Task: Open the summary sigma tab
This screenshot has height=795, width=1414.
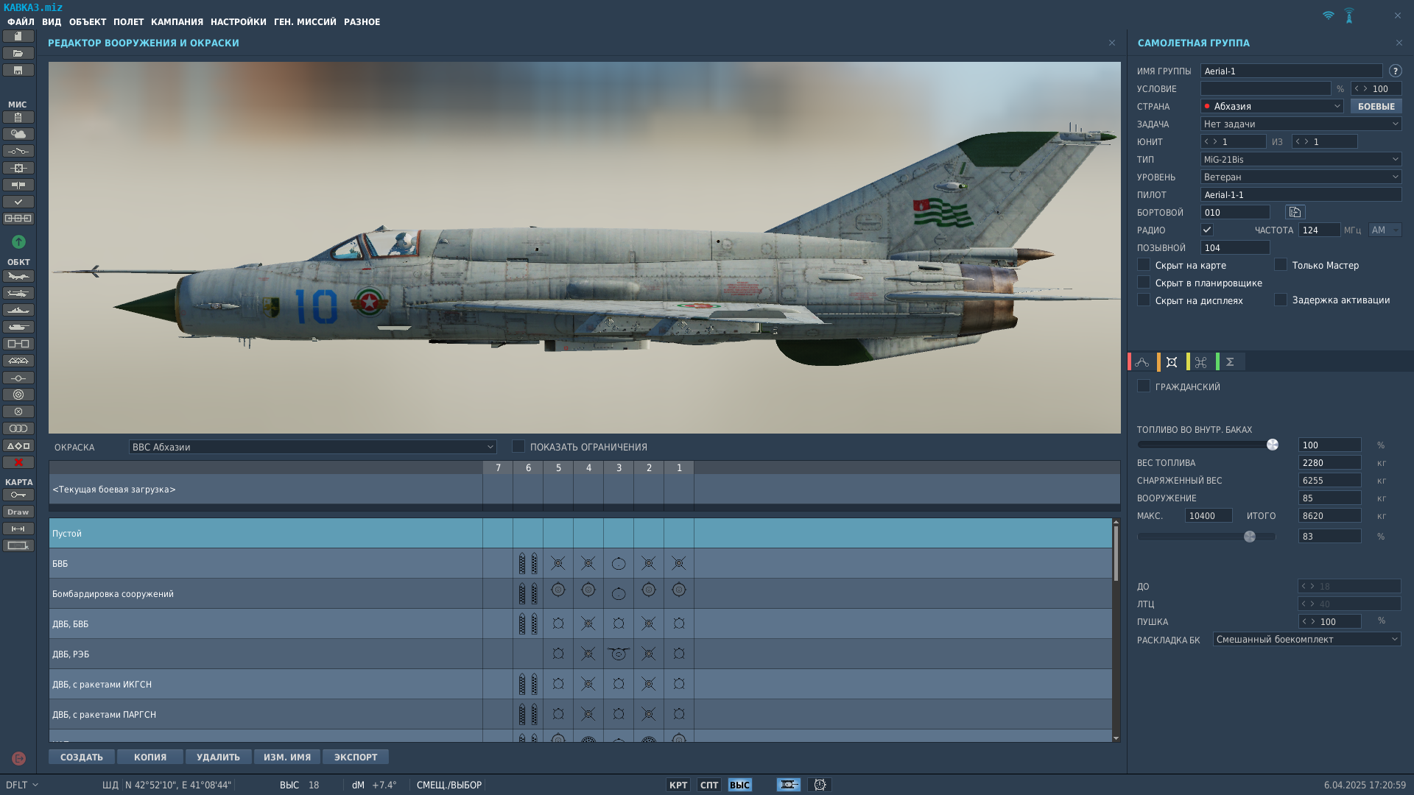Action: (1230, 362)
